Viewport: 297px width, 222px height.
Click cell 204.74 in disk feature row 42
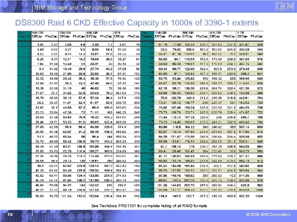217,88
